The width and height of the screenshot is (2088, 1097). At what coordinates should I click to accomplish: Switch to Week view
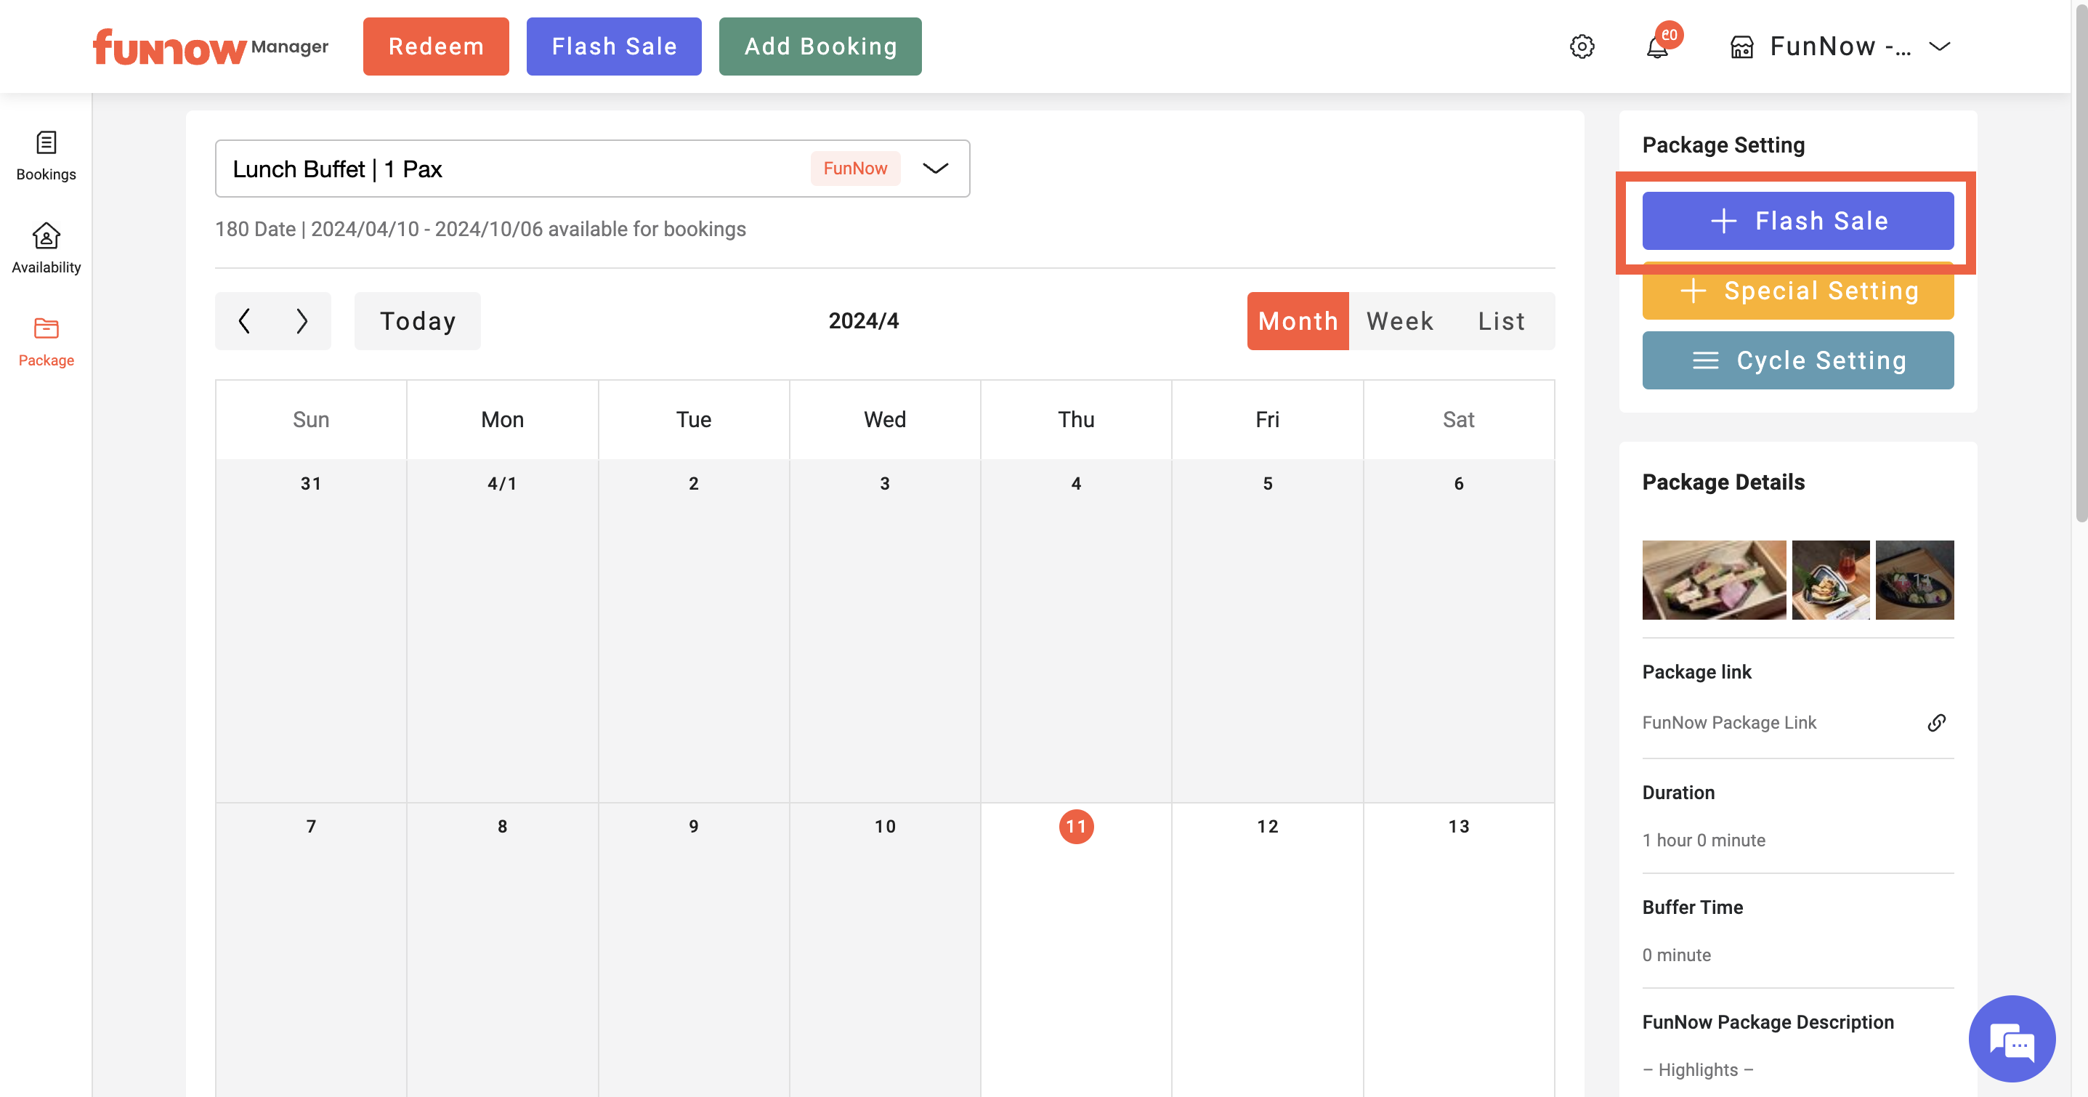pyautogui.click(x=1400, y=321)
